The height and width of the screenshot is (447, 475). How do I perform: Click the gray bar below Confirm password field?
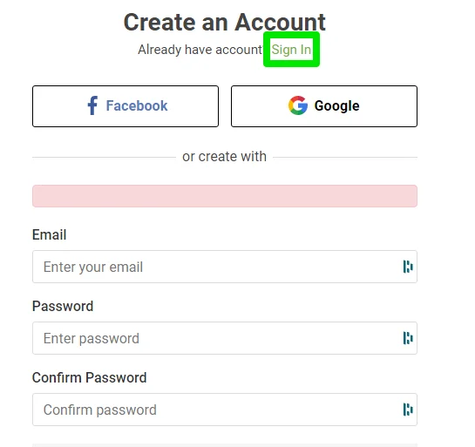click(225, 445)
